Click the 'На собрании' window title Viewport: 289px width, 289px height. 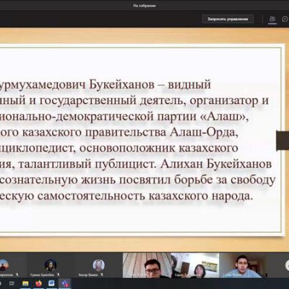pos(144,6)
